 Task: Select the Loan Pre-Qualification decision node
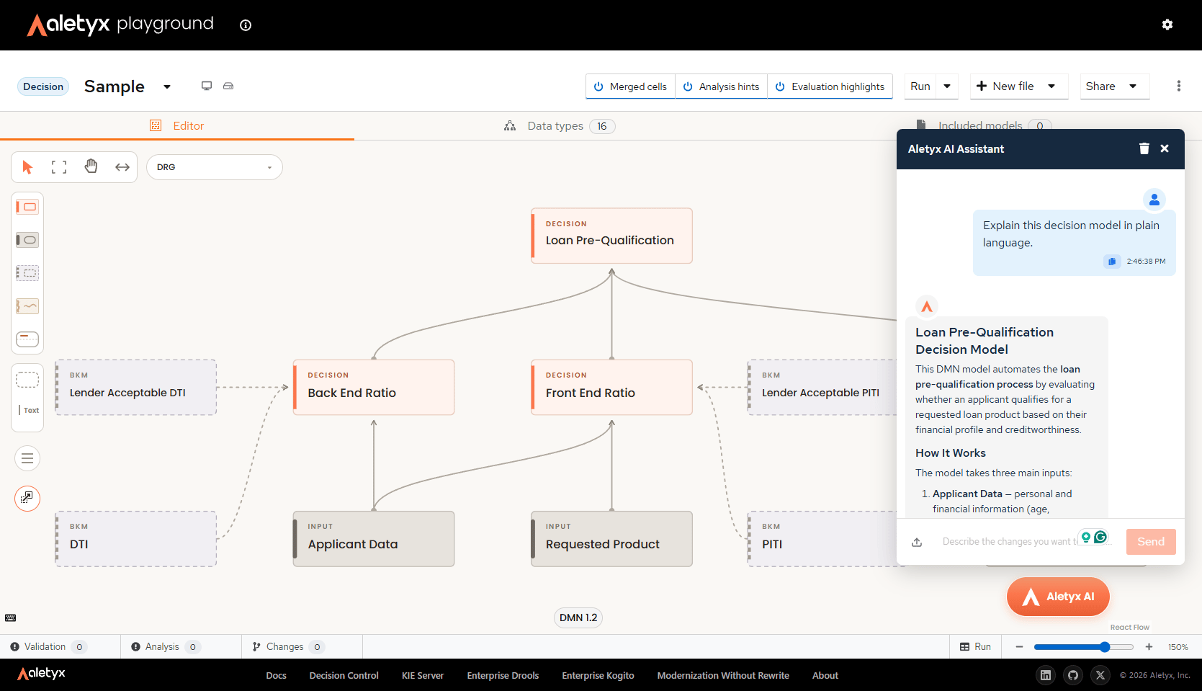pyautogui.click(x=611, y=236)
